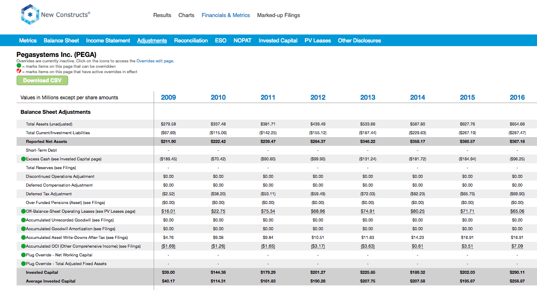Screen dimensions: 537x290
Task: Switch to Balance Sheet sub-tab
Action: (61, 40)
